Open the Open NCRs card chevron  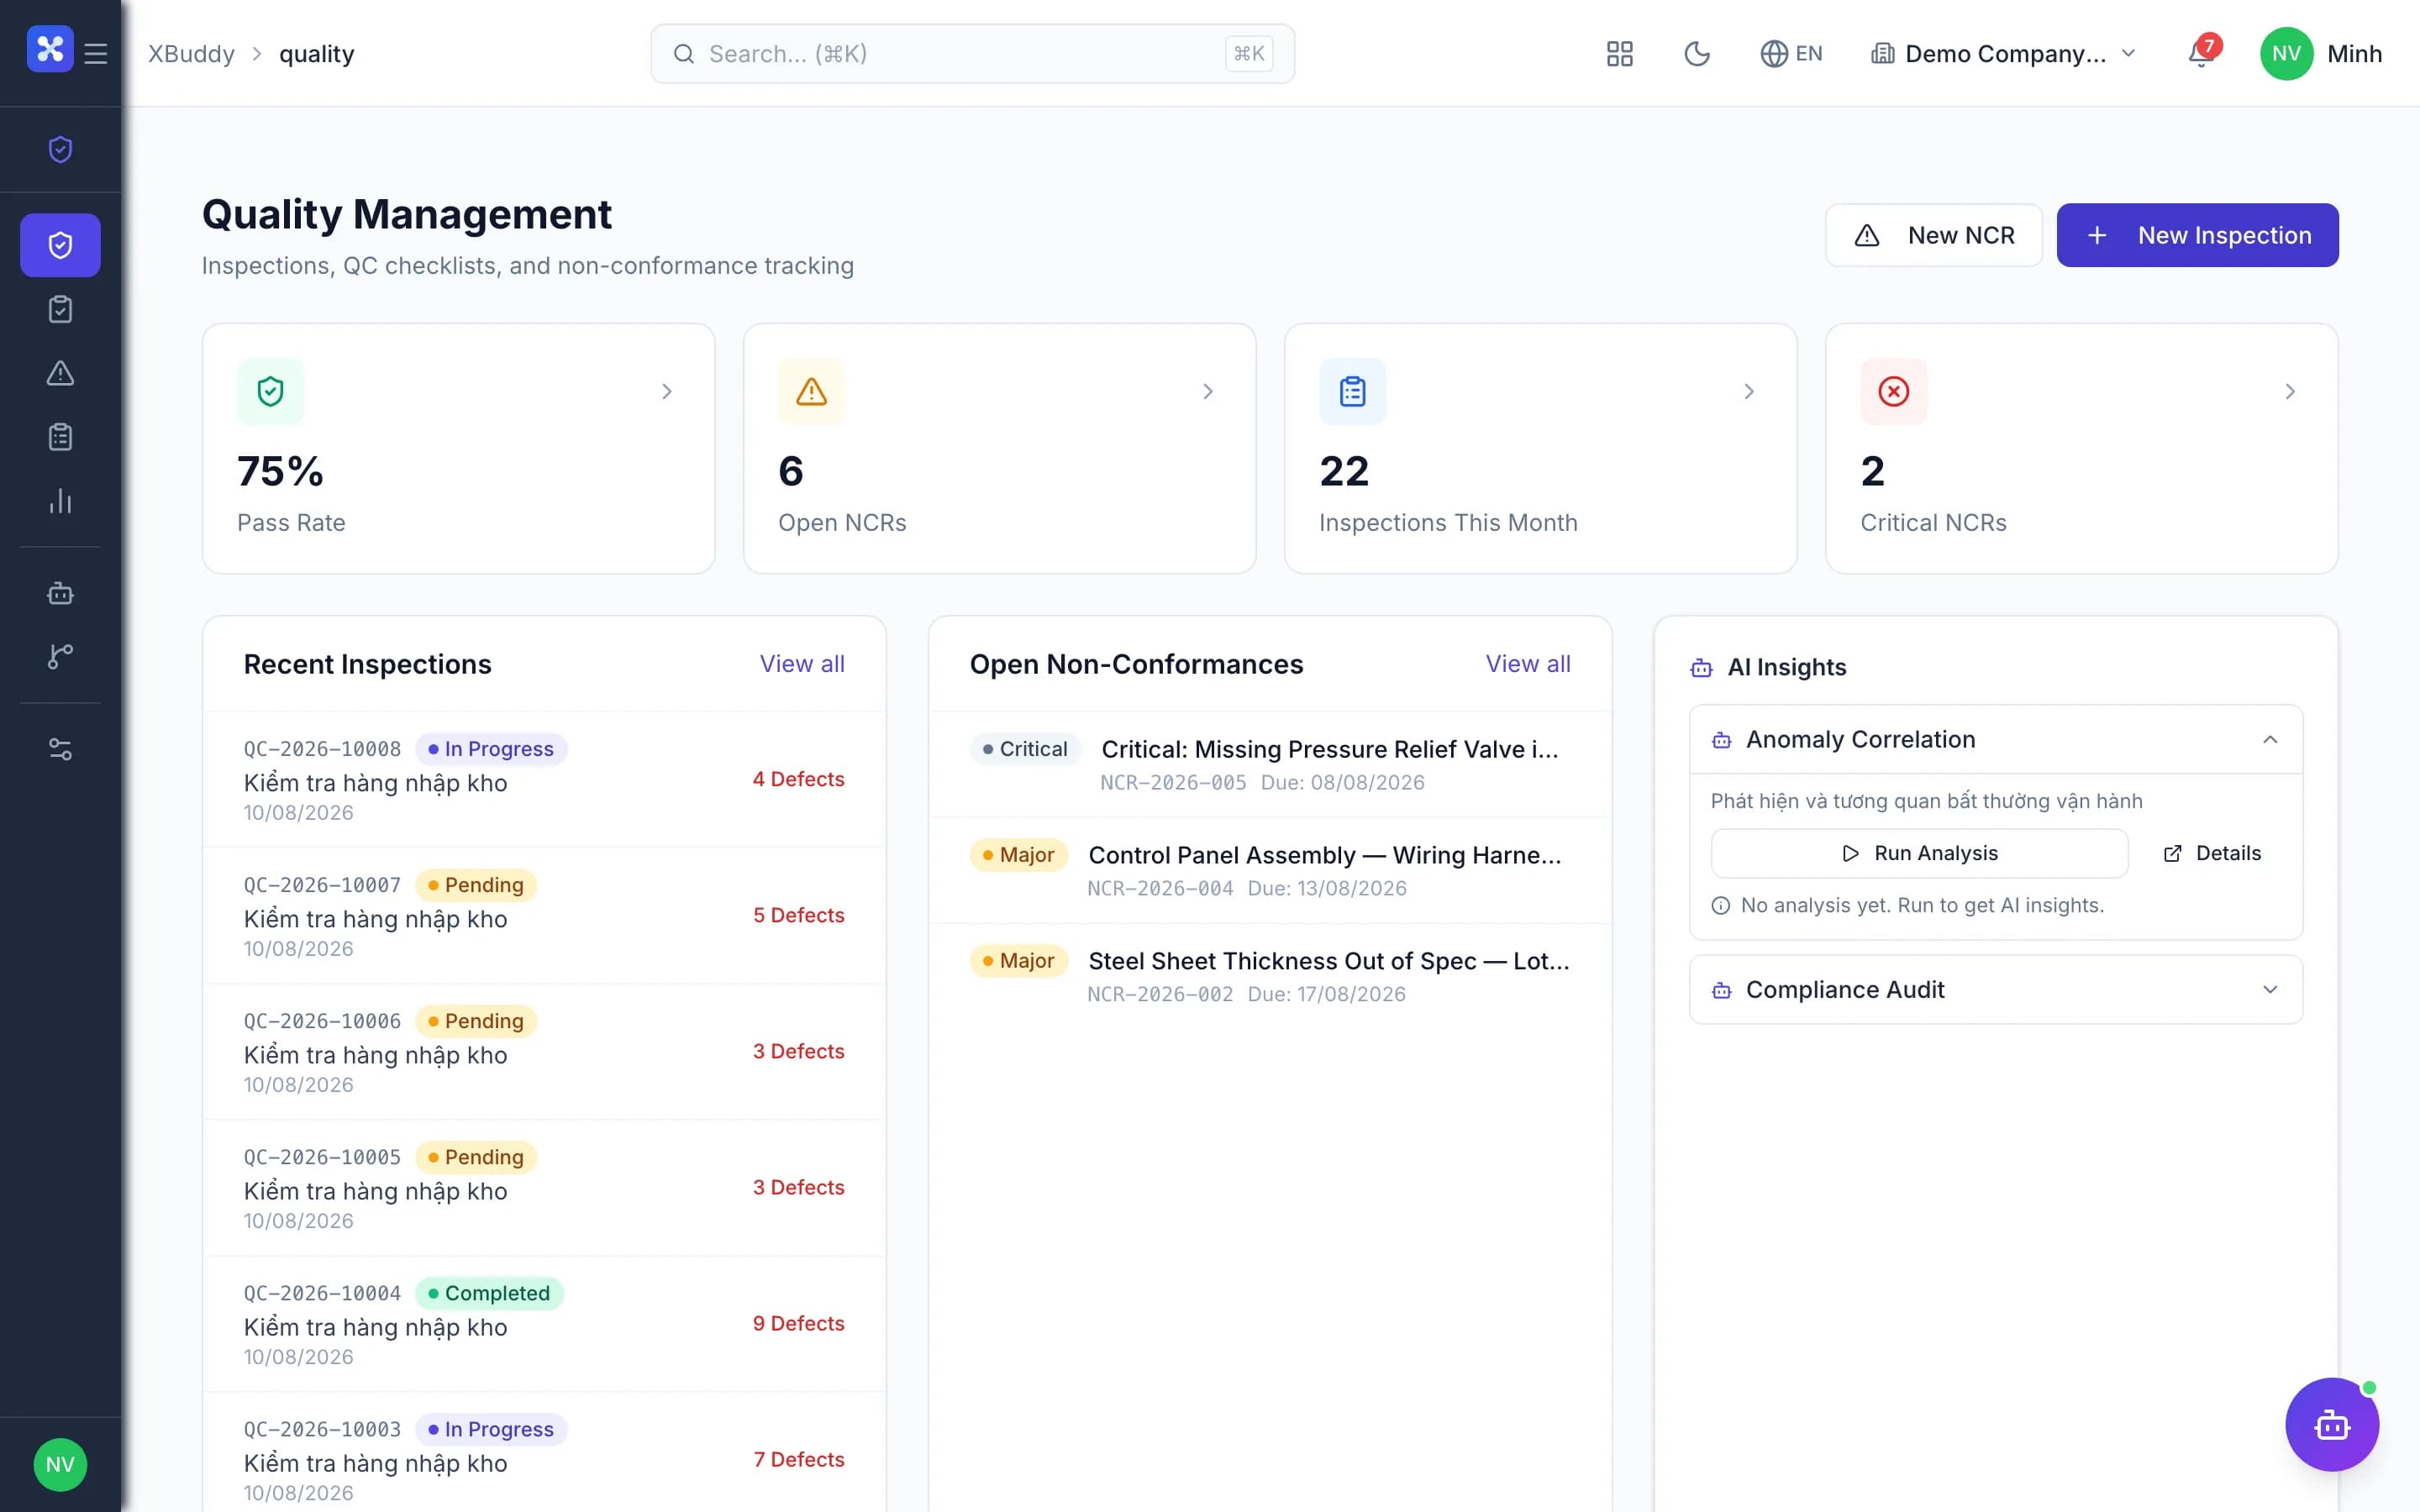point(1208,391)
